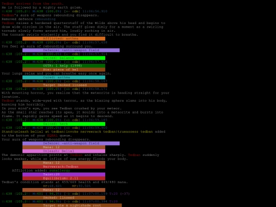Screen dimensions: 276x207
Task: Click the "Target ate a nightshade root" bar
Action: click(72, 205)
